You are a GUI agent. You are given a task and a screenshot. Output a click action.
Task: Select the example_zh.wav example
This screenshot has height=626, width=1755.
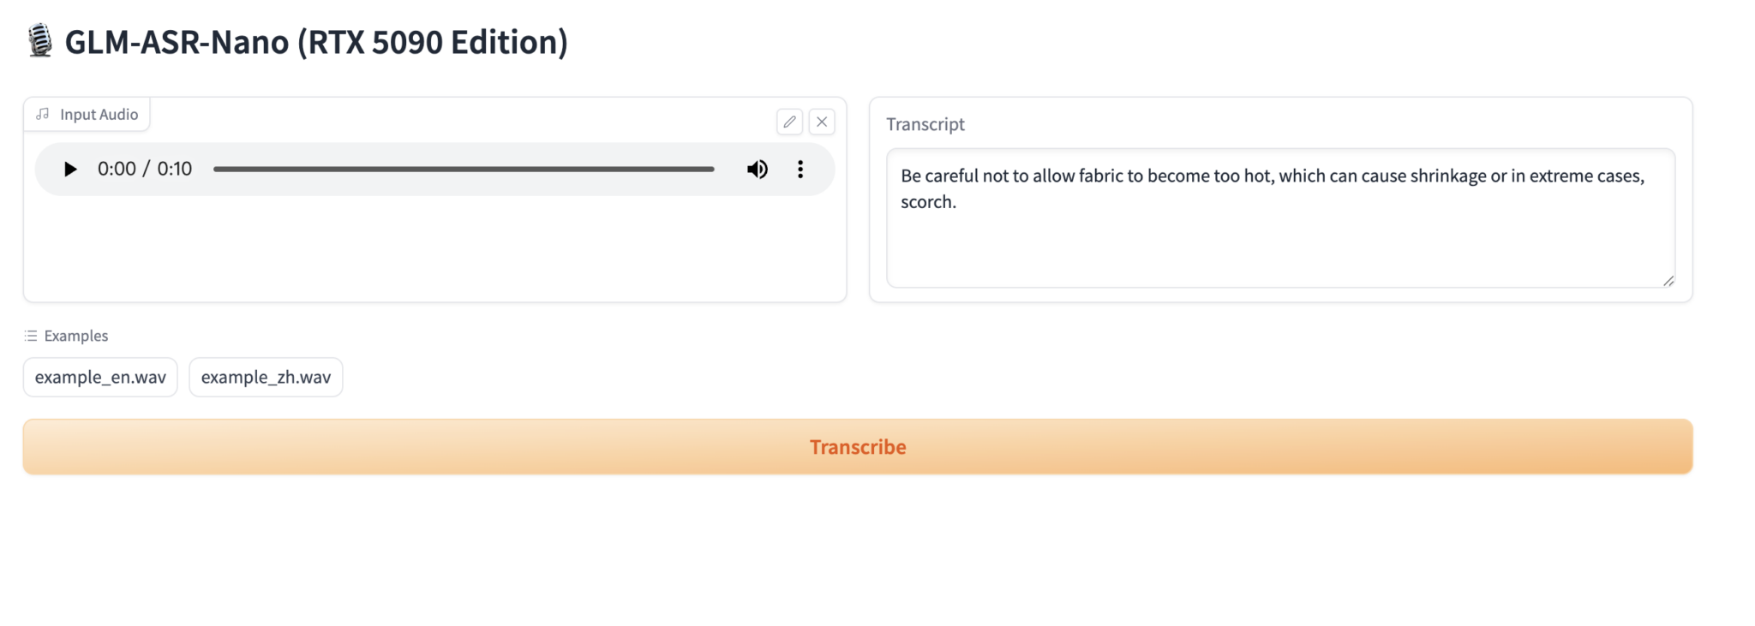coord(266,378)
